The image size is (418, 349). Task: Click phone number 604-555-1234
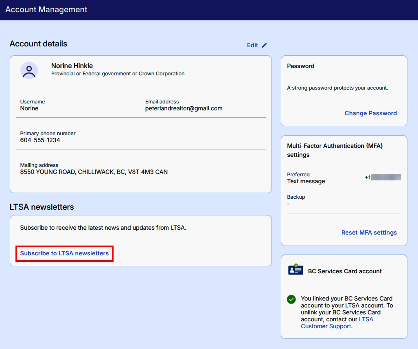point(40,140)
